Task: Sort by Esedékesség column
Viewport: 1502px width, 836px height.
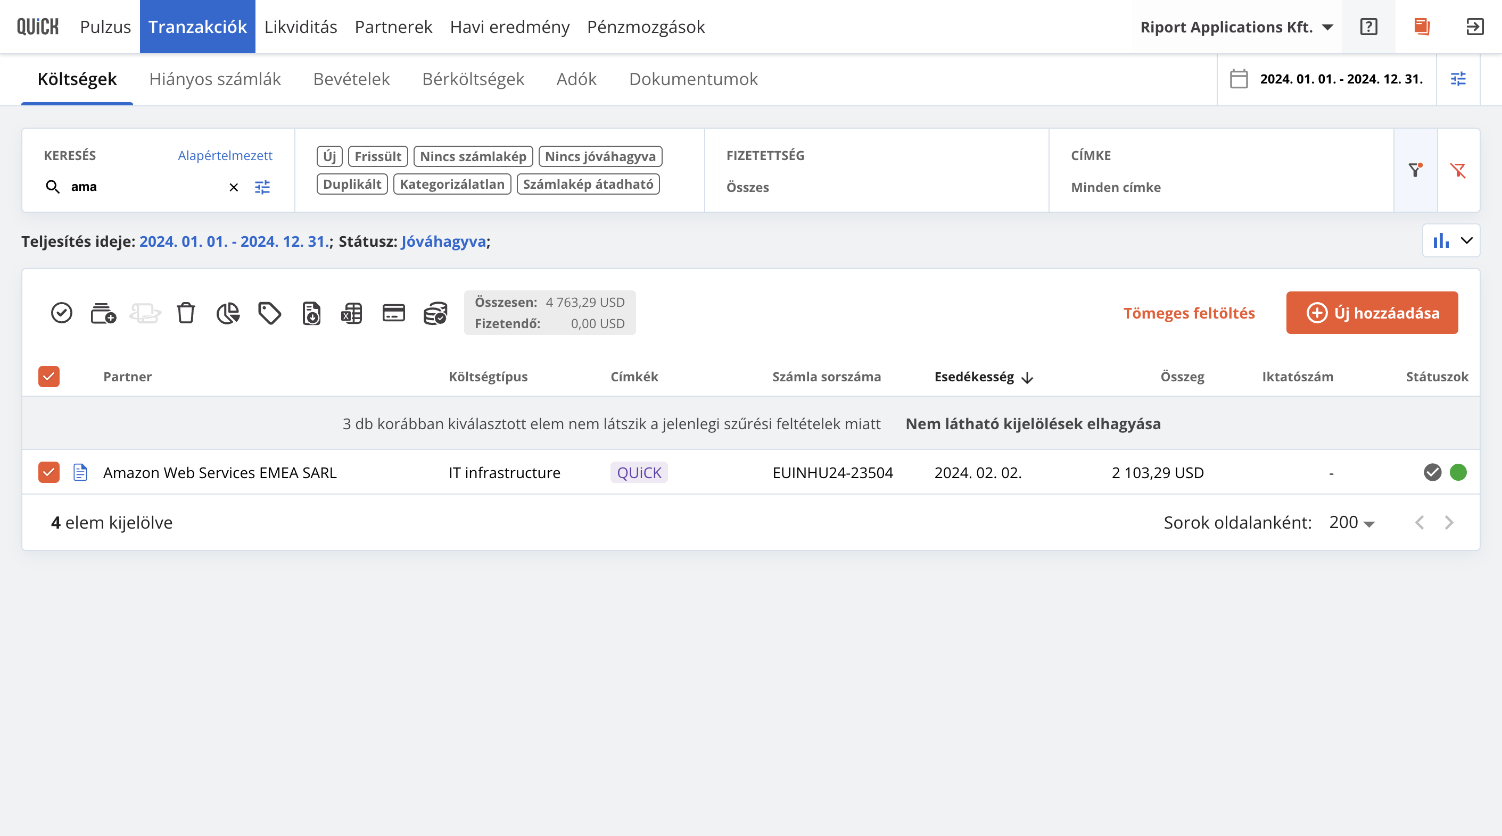Action: coord(983,377)
